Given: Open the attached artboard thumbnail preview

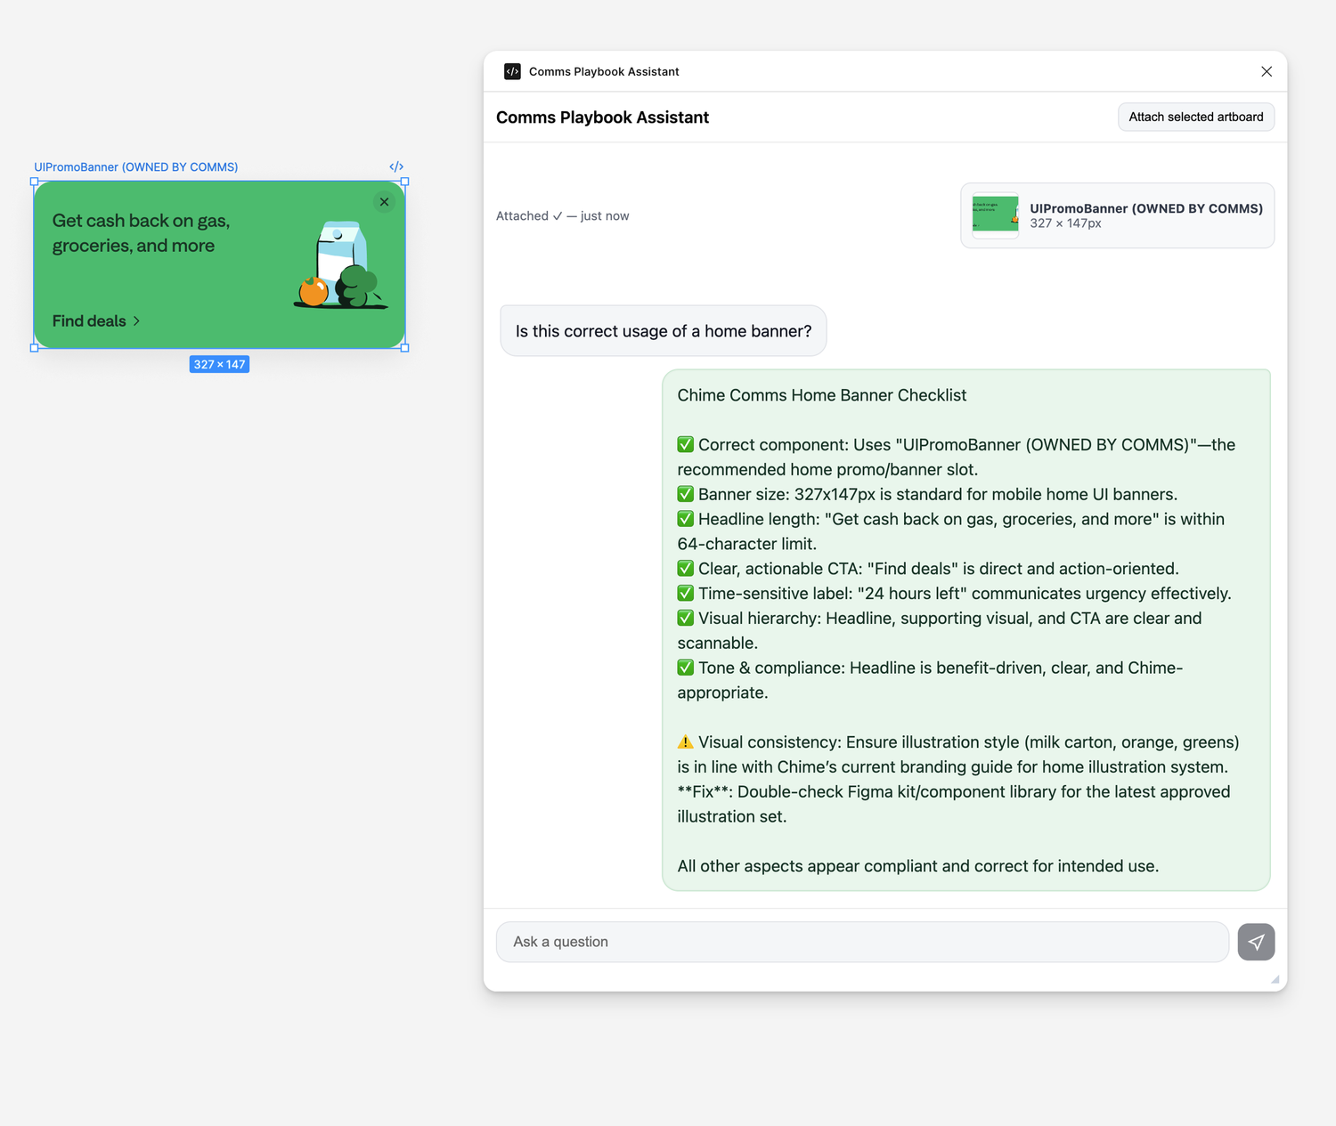Looking at the screenshot, I should click(995, 215).
